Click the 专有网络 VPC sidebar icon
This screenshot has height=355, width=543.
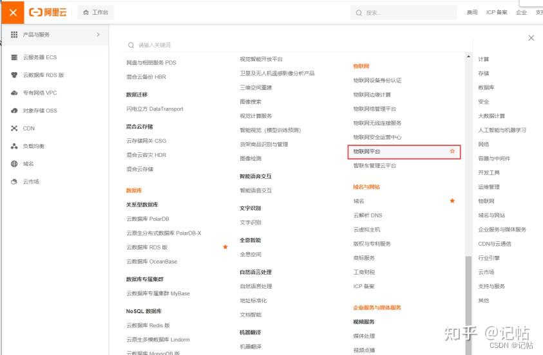(x=14, y=93)
